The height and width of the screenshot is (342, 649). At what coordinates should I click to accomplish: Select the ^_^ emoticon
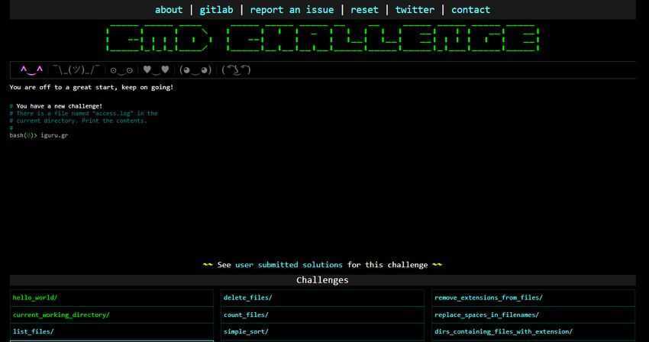31,70
